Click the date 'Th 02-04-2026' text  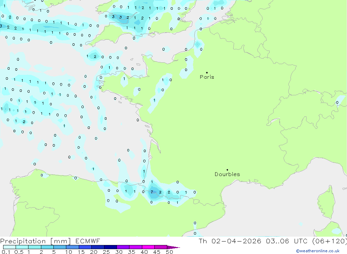(x=230, y=241)
